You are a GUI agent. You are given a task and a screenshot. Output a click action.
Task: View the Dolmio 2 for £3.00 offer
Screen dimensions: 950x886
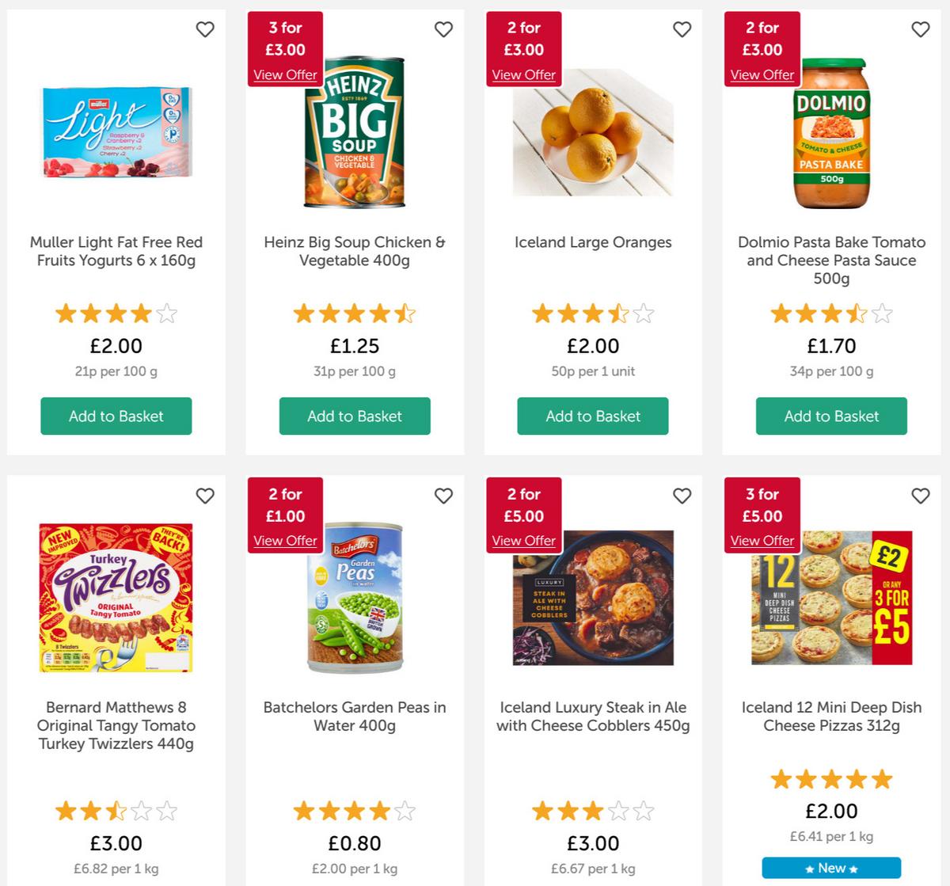pos(762,74)
